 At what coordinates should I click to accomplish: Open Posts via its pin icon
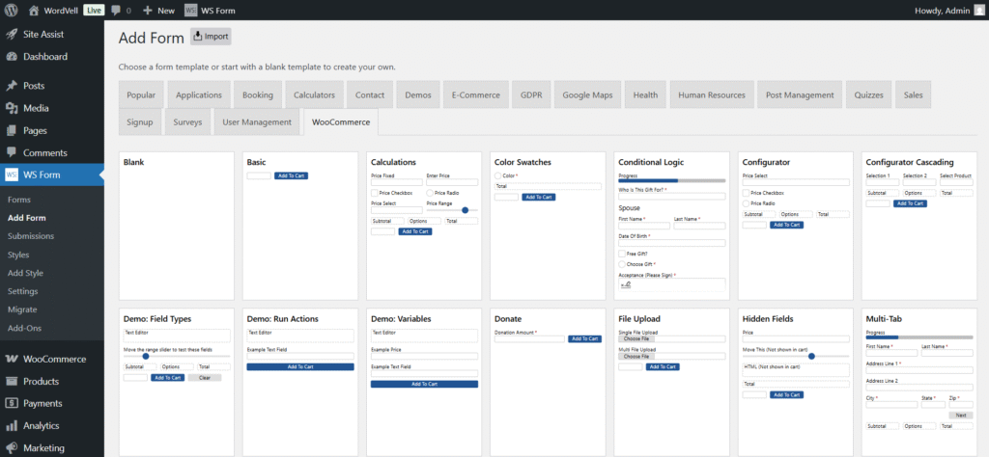tap(12, 86)
